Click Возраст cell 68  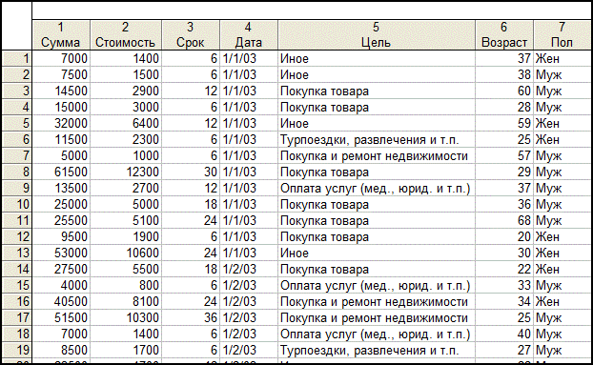504,221
